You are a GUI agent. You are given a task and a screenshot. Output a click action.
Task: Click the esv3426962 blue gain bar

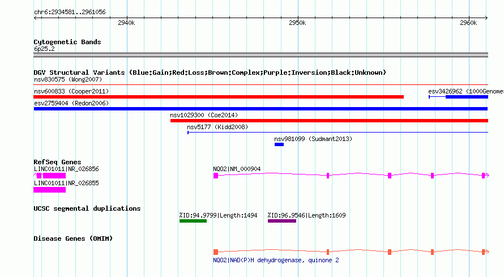[x=467, y=97]
